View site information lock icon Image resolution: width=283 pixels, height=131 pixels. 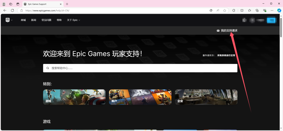coord(22,11)
